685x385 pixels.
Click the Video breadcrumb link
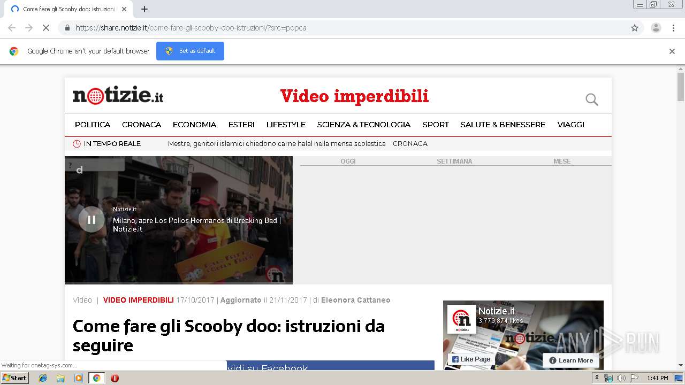(82, 300)
